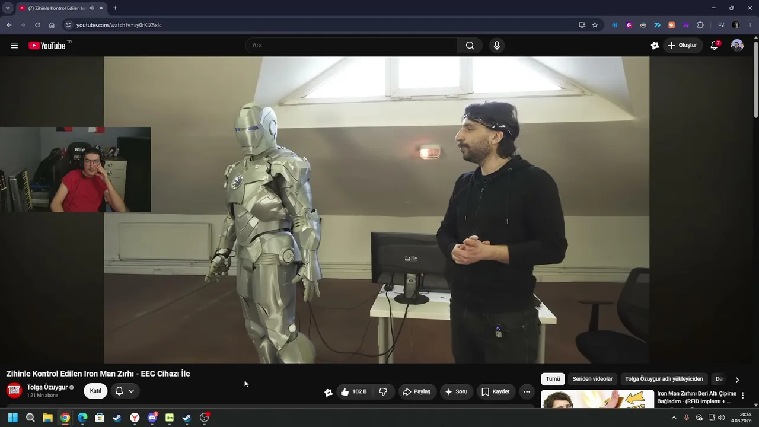Click the Oluştur create button

coord(683,46)
